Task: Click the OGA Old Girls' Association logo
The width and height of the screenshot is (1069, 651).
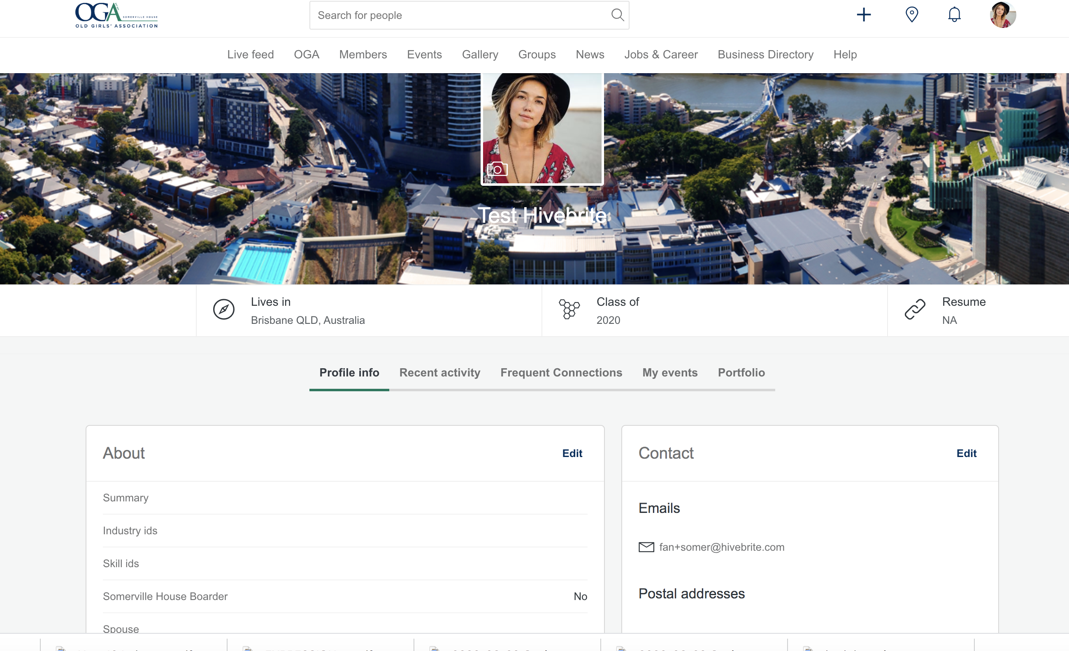Action: point(116,16)
